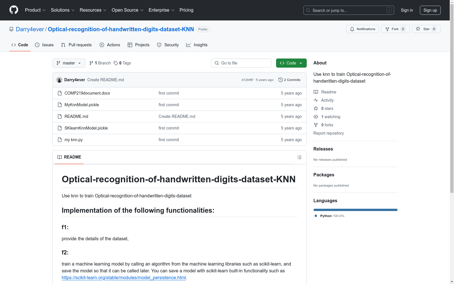Screen dimensions: 454x284
Task: Click the Python blue languages bar
Action: [355, 210]
